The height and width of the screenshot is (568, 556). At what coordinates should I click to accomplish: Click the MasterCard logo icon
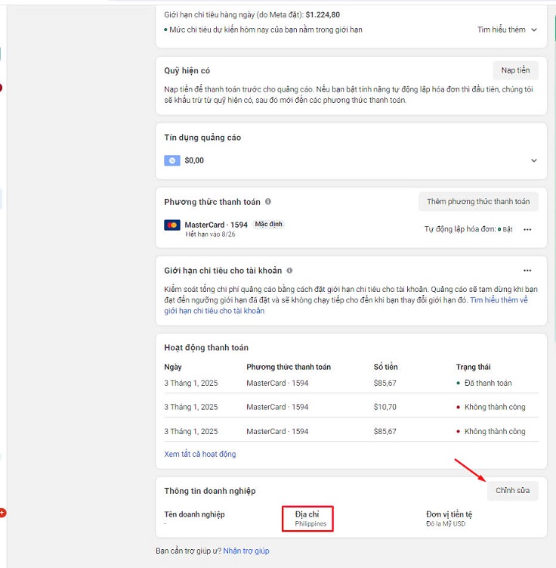172,225
